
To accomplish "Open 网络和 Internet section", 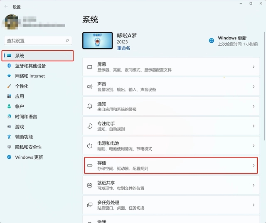I will tap(37, 76).
